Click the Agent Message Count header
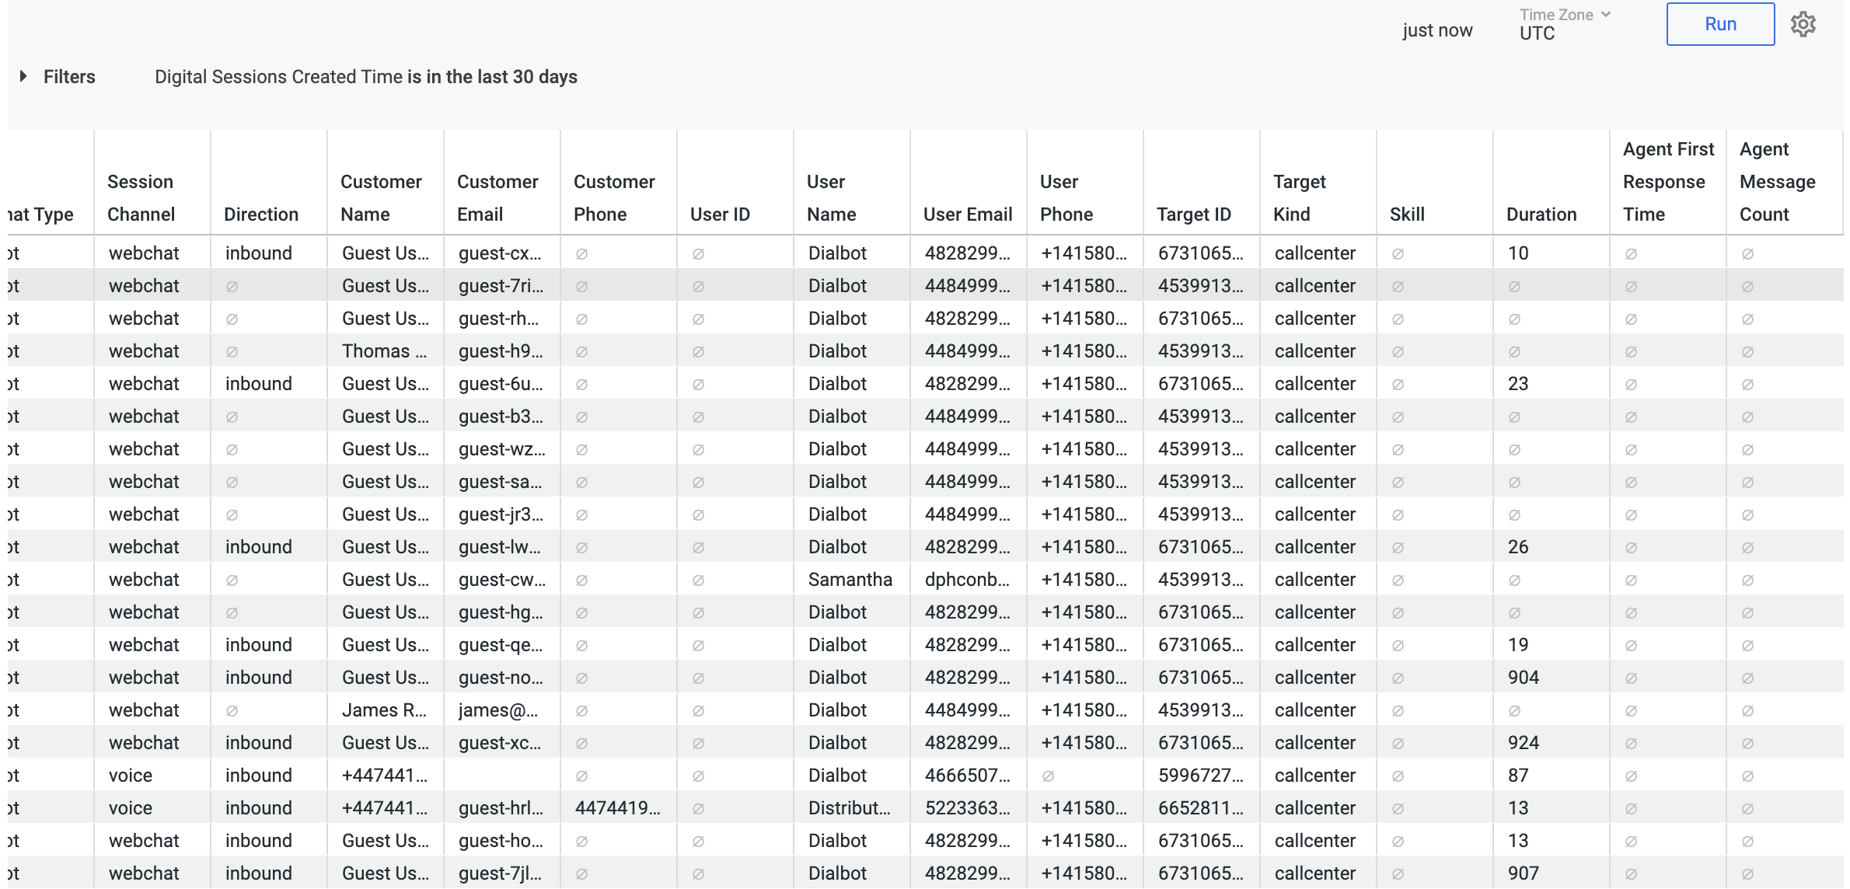This screenshot has height=889, width=1850. coord(1777,181)
